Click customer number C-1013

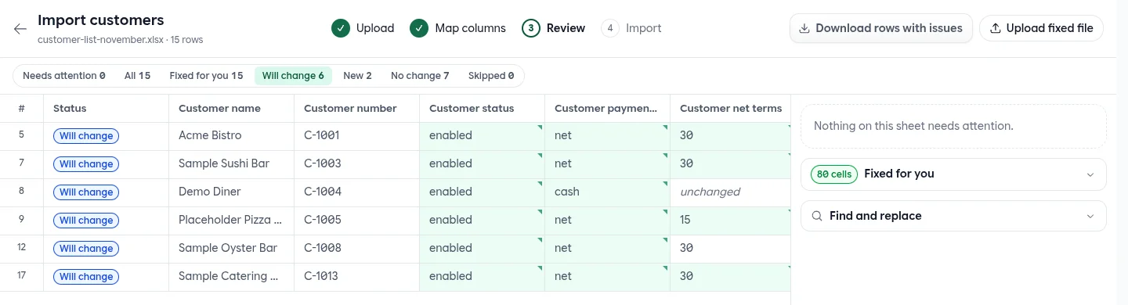356,277
